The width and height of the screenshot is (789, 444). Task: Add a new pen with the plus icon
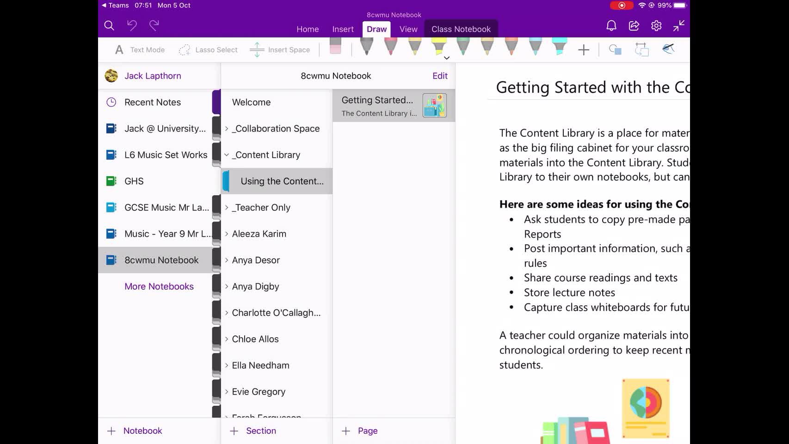pyautogui.click(x=584, y=49)
